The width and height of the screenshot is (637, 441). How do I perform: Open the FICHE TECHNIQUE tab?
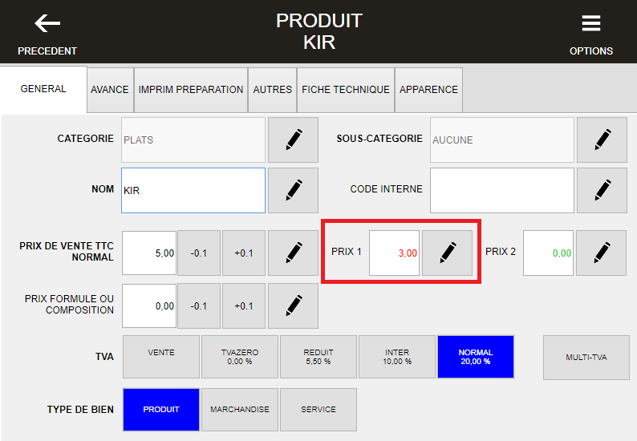click(x=346, y=90)
